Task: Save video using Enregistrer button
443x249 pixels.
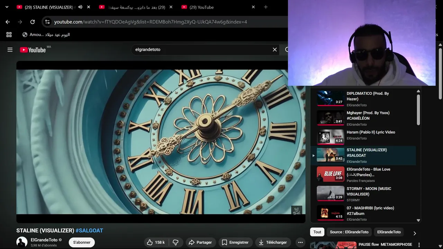Action: tap(235, 242)
